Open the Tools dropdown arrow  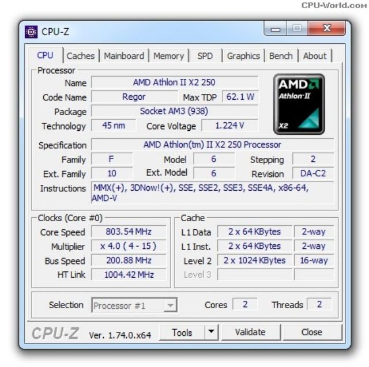[x=212, y=332]
